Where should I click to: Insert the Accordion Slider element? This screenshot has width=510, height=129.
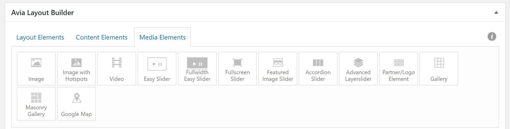318,69
